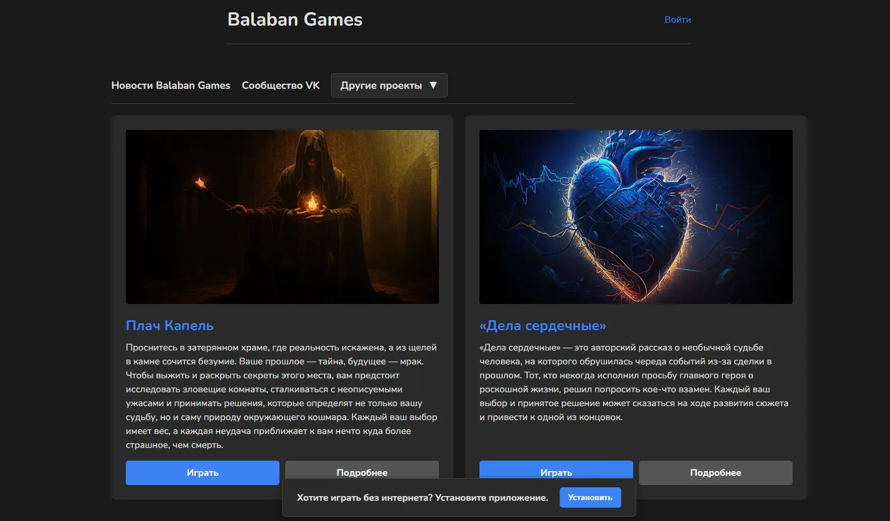Click the Плач Капель description paragraph
The image size is (890, 521).
coord(282,396)
